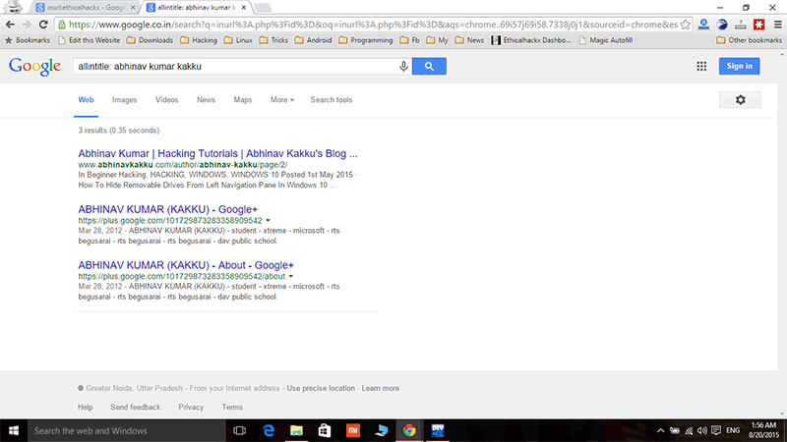Click Use precise location link
787x442 pixels.
coord(321,388)
